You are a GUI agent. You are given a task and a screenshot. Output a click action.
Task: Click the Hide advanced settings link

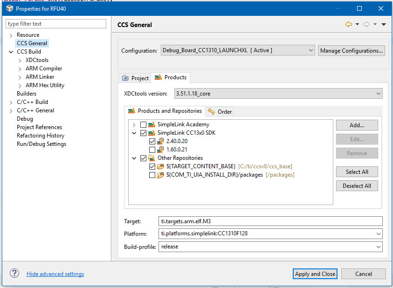click(55, 274)
